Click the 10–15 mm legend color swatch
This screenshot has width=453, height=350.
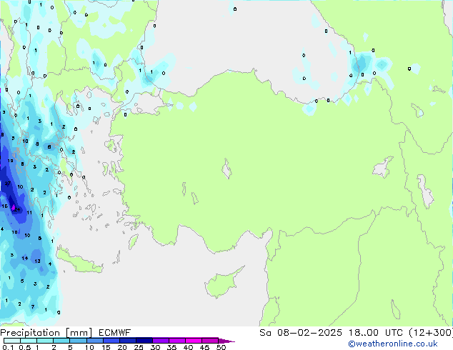(x=94, y=341)
